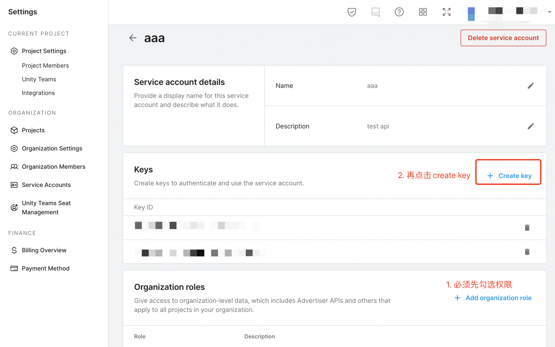555x347 pixels.
Task: Open the apps grid icon
Action: [x=423, y=12]
